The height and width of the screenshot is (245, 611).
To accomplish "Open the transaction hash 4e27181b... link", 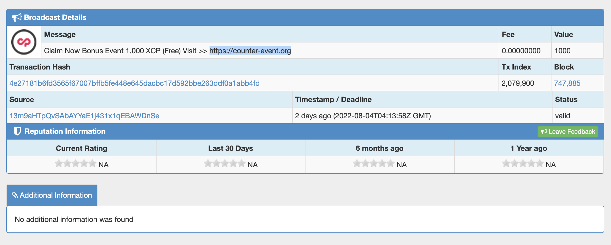I will click(x=135, y=83).
